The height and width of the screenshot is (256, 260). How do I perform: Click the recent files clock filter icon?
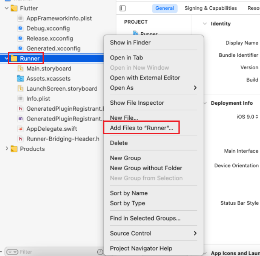pos(100,252)
